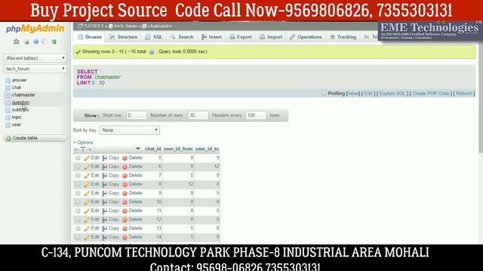Viewport: 483px width, 271px height.
Task: Select the row checkbox for chat_id 10
Action: click(78, 202)
